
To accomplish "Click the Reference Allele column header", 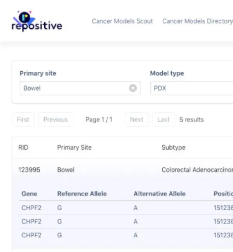I will pos(82,194).
